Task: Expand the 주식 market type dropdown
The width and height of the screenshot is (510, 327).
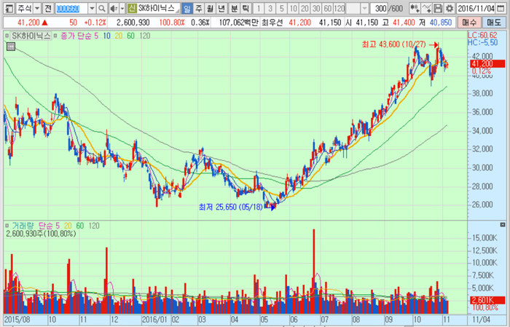Action: pyautogui.click(x=38, y=8)
